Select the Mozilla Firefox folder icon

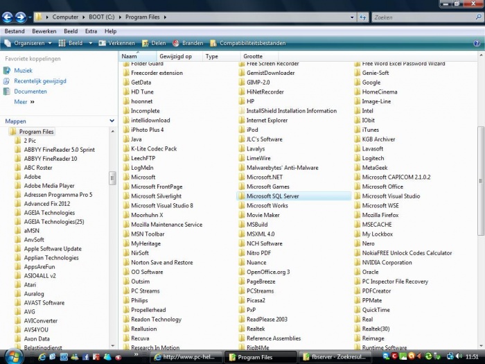pyautogui.click(x=357, y=216)
